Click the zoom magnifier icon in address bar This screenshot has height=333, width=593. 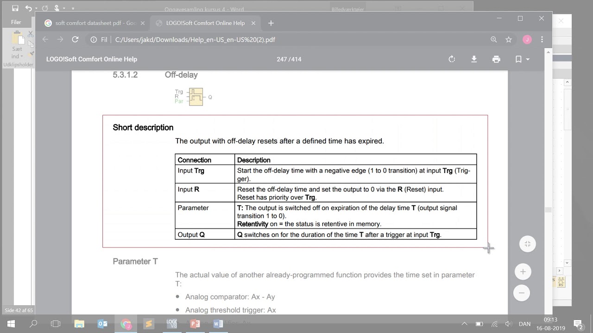[x=494, y=40]
